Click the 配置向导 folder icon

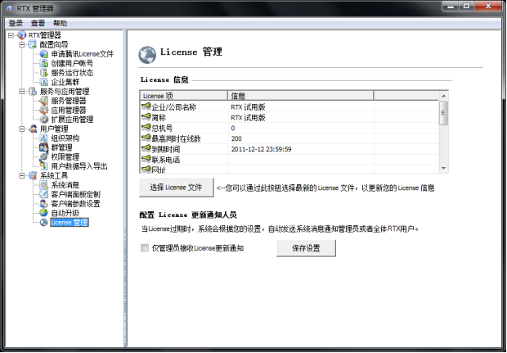coord(33,44)
